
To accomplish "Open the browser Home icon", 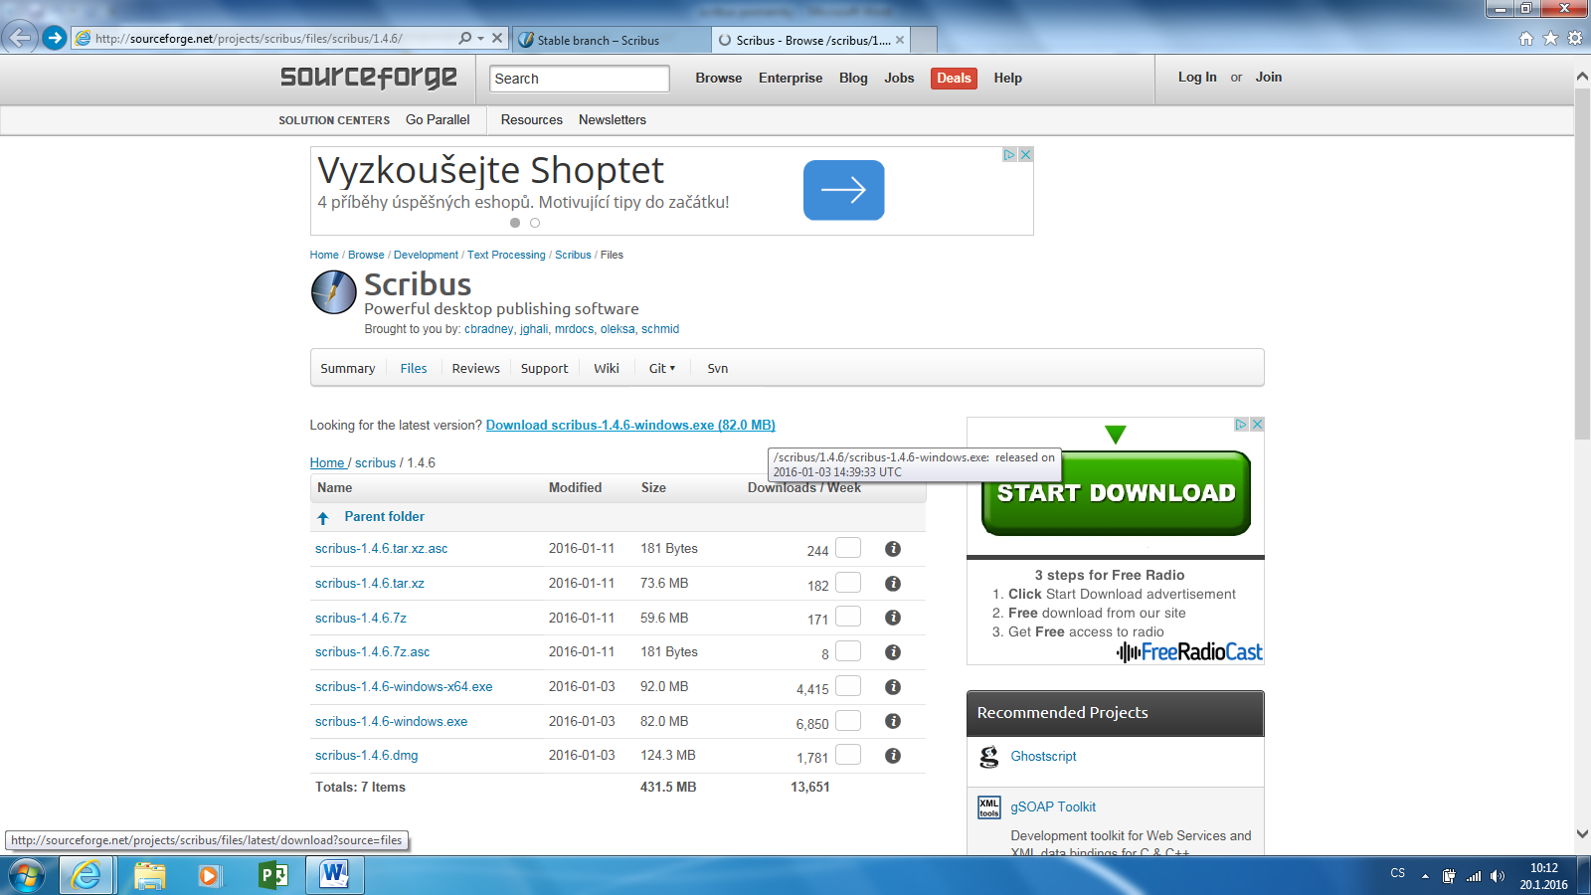I will 1526,39.
